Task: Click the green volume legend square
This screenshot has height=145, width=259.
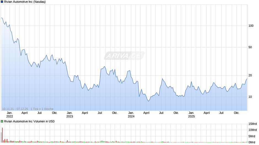Action: [x=2, y=121]
